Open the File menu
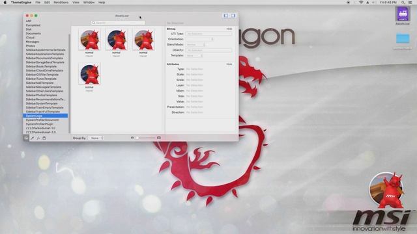 [x=38, y=3]
